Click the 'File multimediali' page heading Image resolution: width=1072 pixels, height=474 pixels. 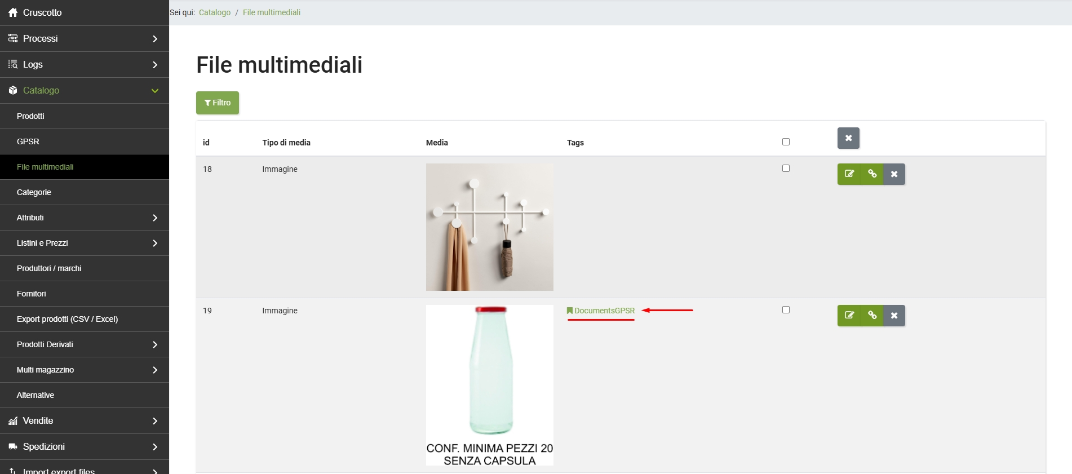(x=280, y=65)
